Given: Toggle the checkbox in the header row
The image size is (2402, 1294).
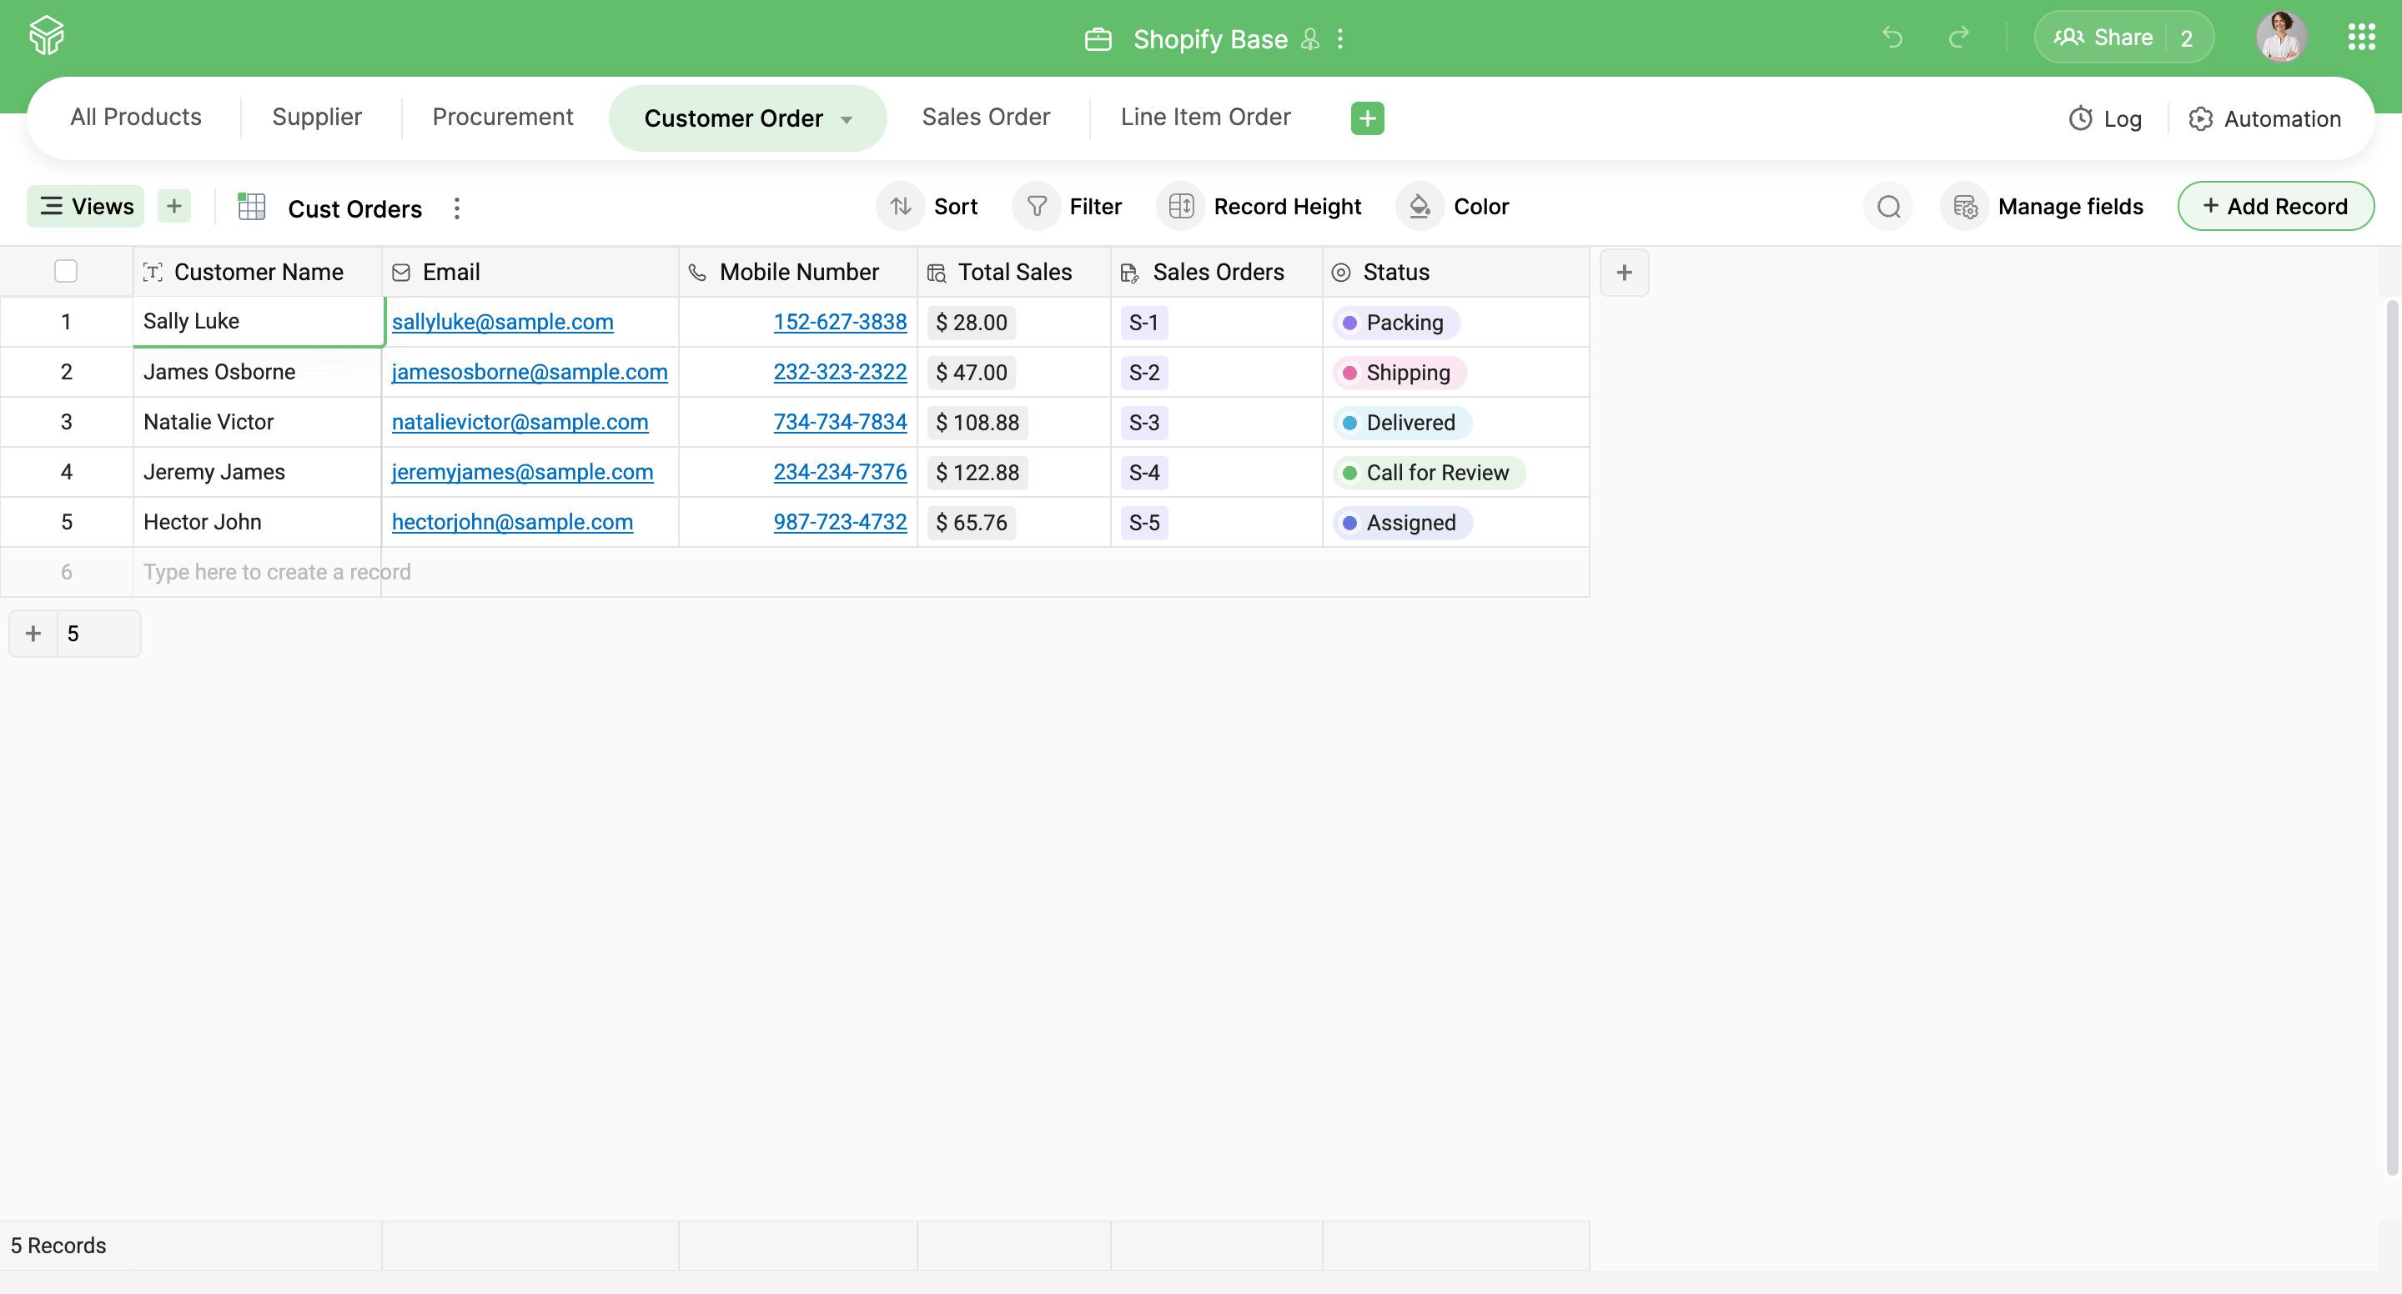Looking at the screenshot, I should click(x=65, y=271).
